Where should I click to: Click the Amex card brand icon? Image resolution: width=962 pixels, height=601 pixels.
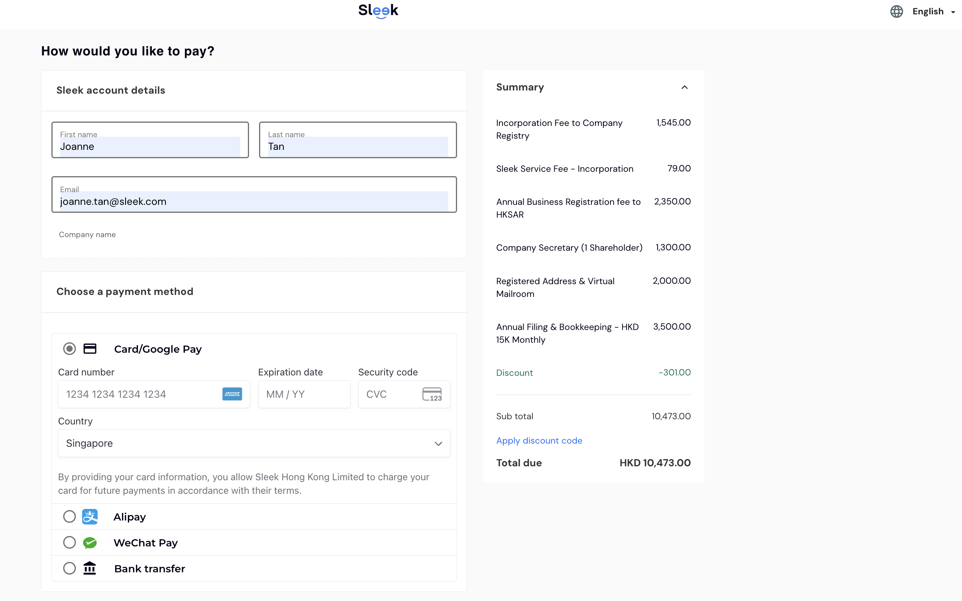[232, 394]
